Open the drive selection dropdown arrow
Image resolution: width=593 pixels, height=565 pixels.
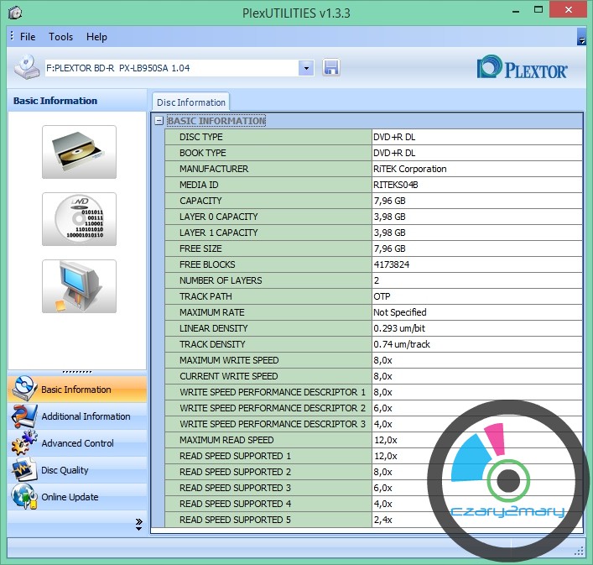coord(305,68)
